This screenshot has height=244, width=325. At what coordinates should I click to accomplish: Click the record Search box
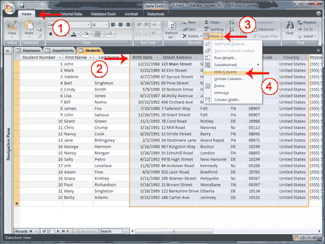[110, 231]
